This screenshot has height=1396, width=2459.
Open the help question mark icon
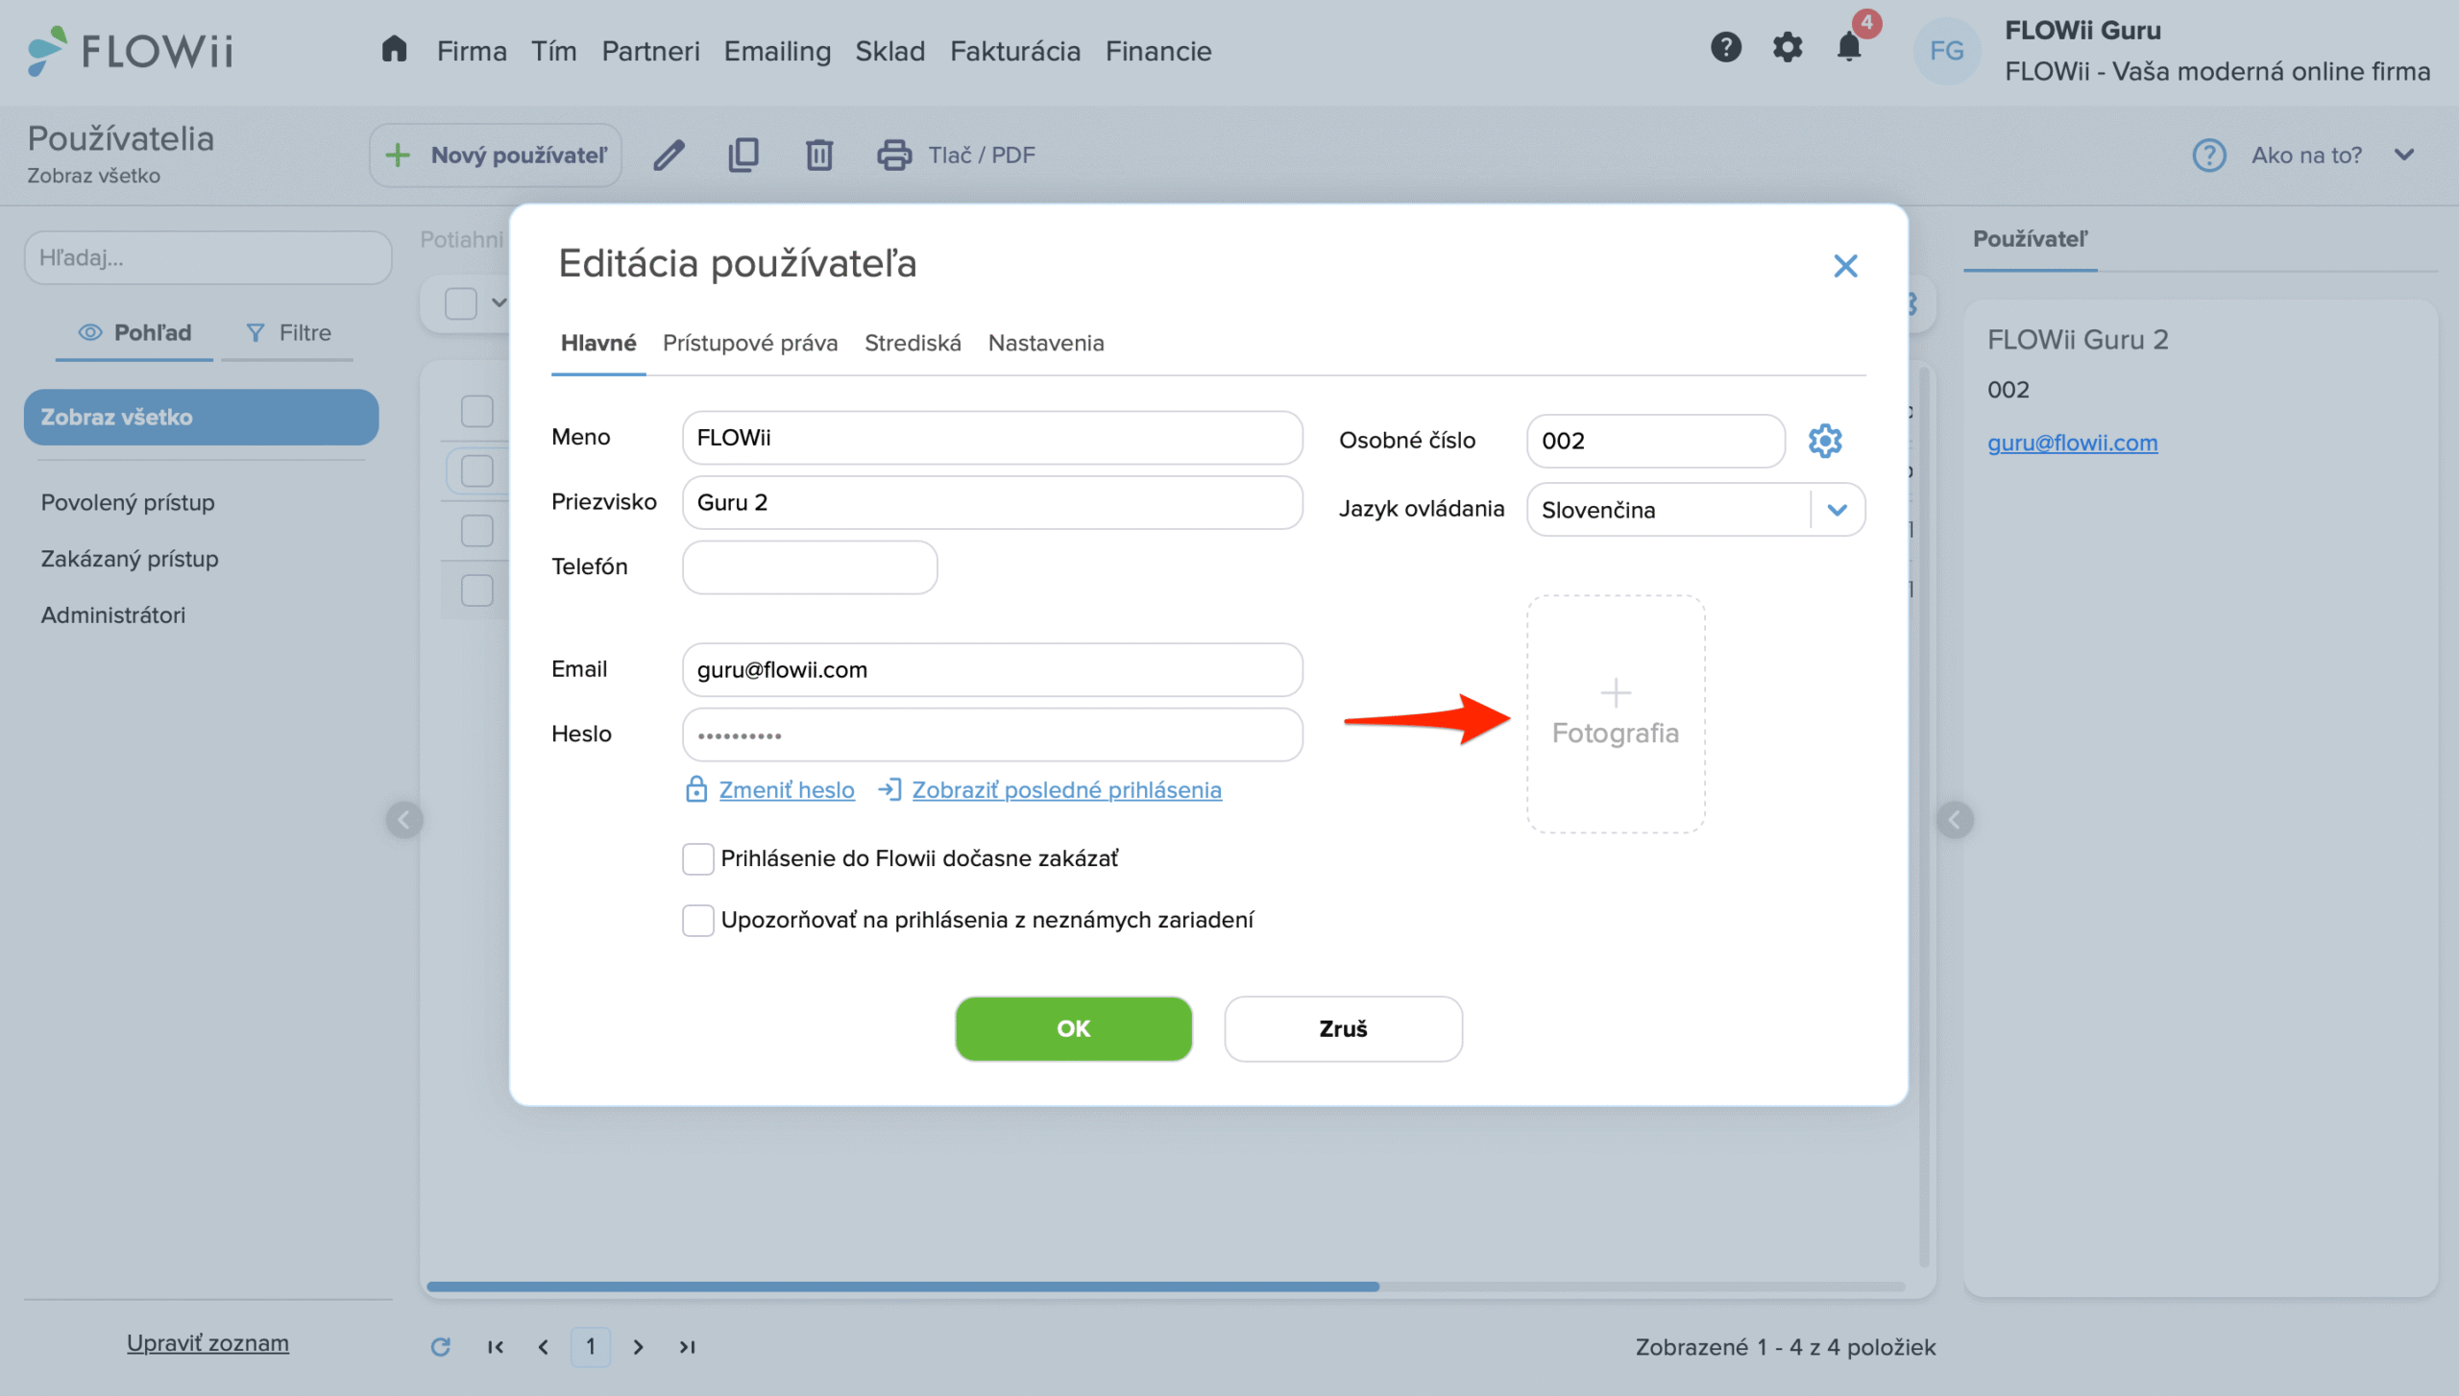click(x=1725, y=47)
